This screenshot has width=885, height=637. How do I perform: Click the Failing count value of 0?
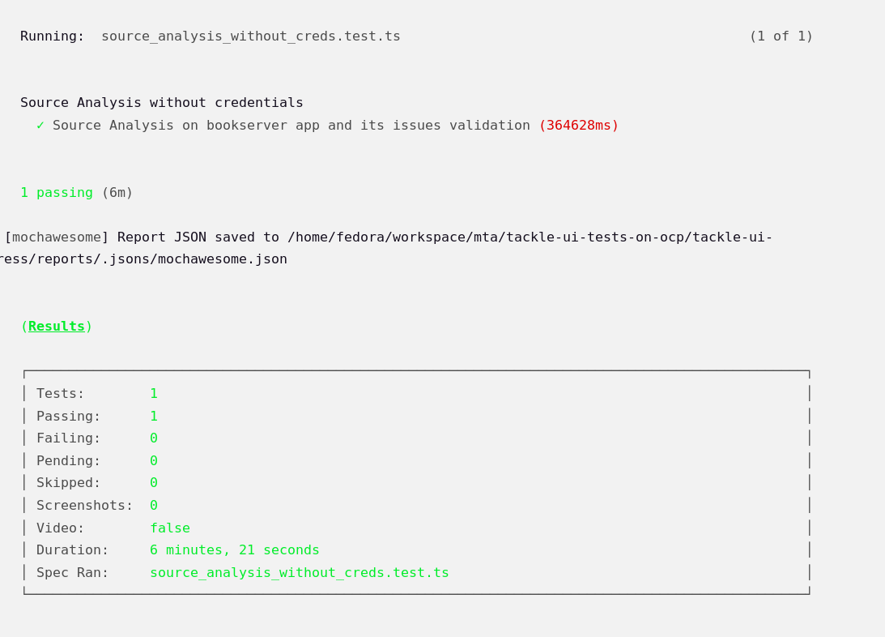(154, 438)
